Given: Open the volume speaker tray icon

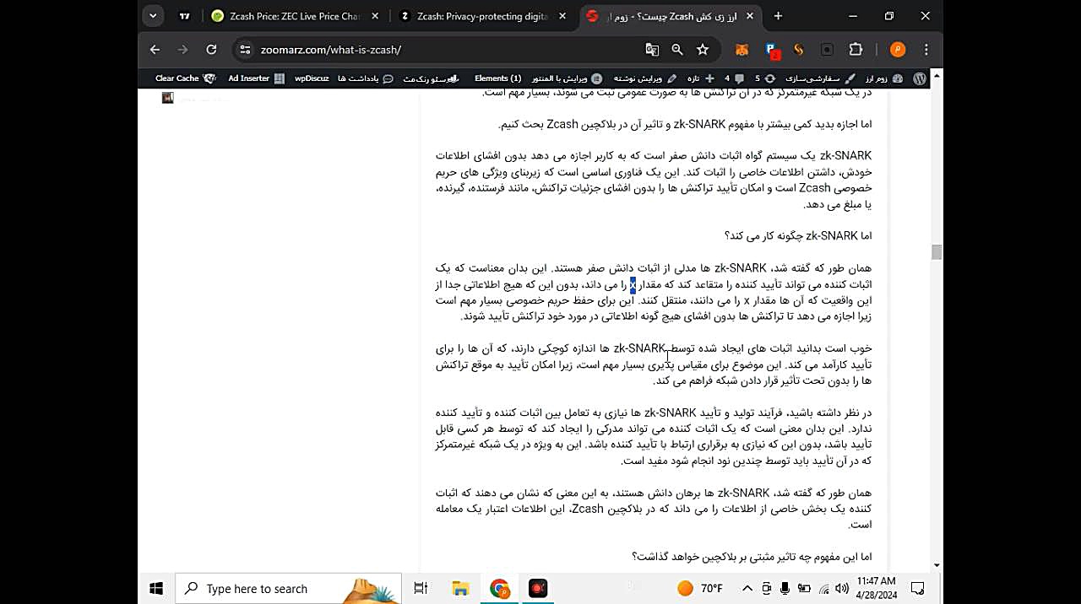Looking at the screenshot, I should (841, 589).
